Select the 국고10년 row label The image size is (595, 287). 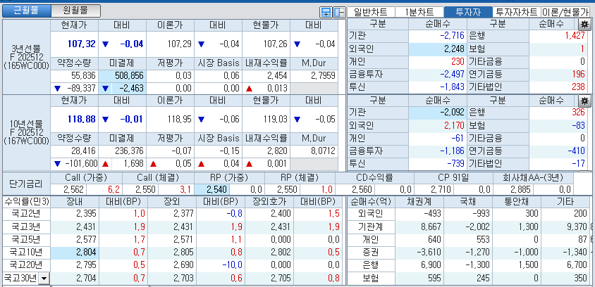pyautogui.click(x=26, y=252)
